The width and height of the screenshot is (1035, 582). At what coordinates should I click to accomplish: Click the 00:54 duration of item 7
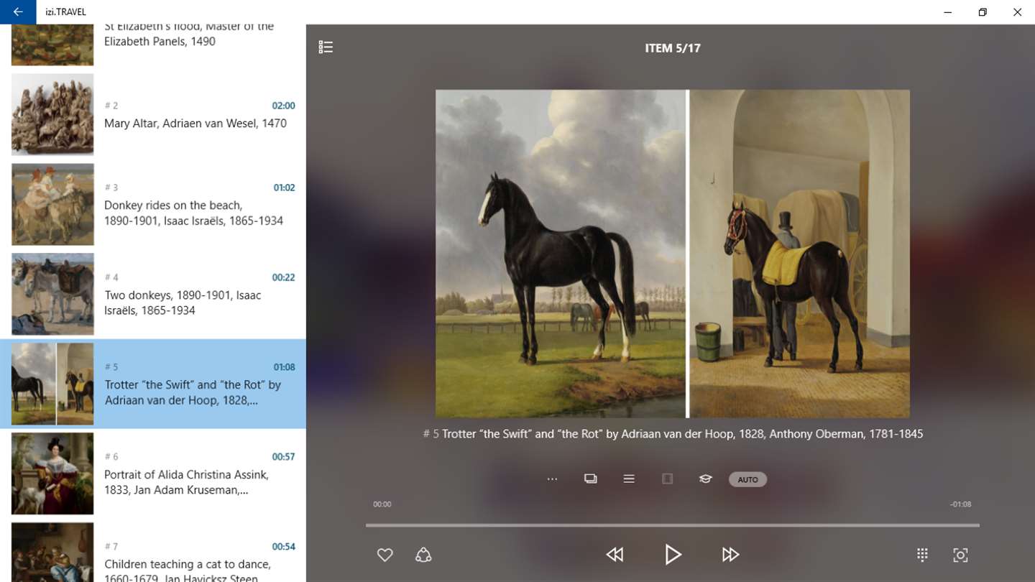point(283,546)
